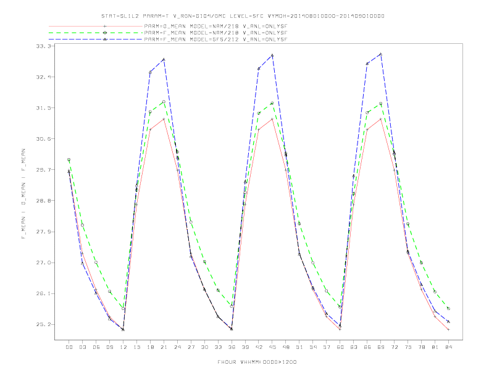Click the blue dashed legend line sample
Screen dimensions: 489x378
coord(96,40)
